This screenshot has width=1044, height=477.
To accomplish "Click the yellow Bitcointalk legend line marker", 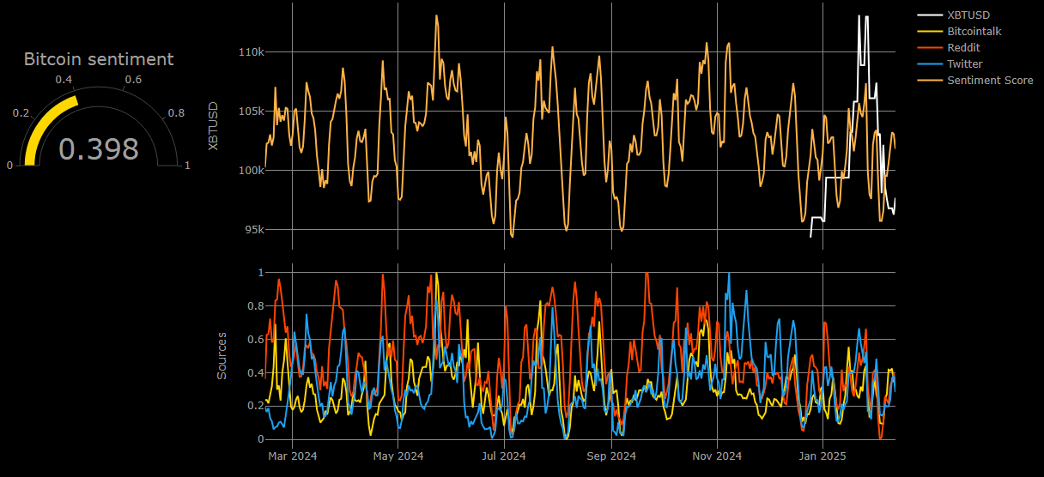I will click(x=930, y=31).
